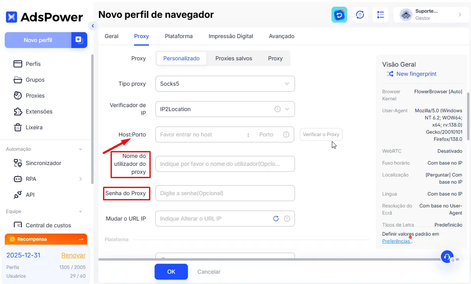Click the New fingerprint shuffle icon
The height and width of the screenshot is (284, 471).
pos(390,74)
